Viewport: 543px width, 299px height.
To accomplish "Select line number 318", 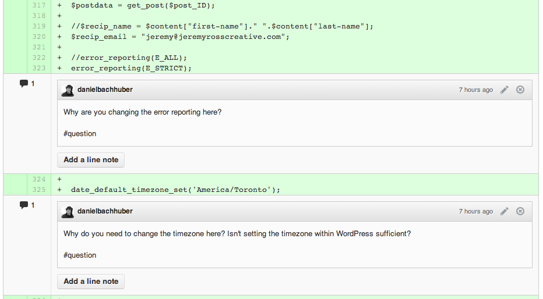I will click(39, 16).
